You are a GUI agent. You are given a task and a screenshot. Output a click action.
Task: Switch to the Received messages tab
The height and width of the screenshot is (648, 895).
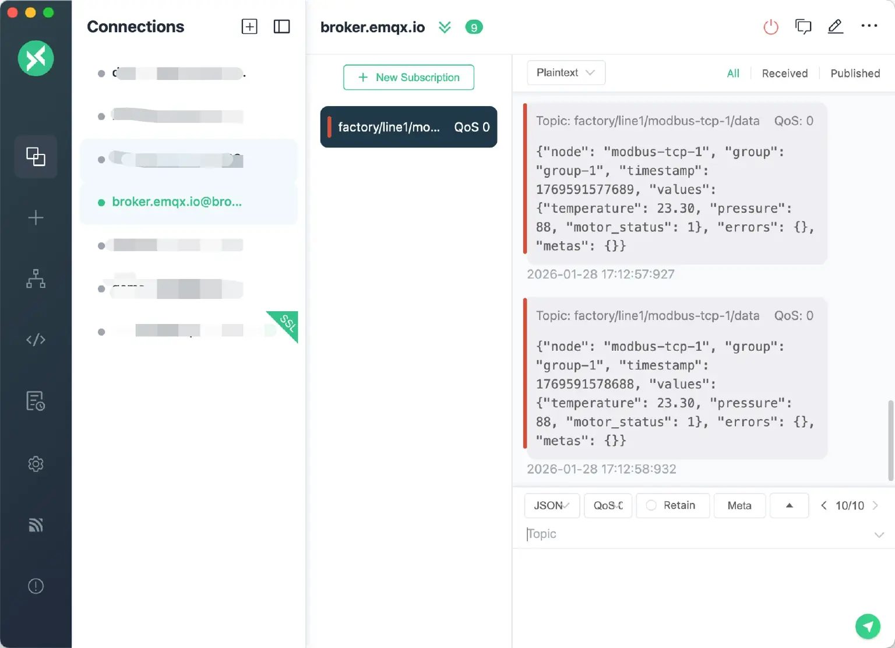pyautogui.click(x=784, y=73)
